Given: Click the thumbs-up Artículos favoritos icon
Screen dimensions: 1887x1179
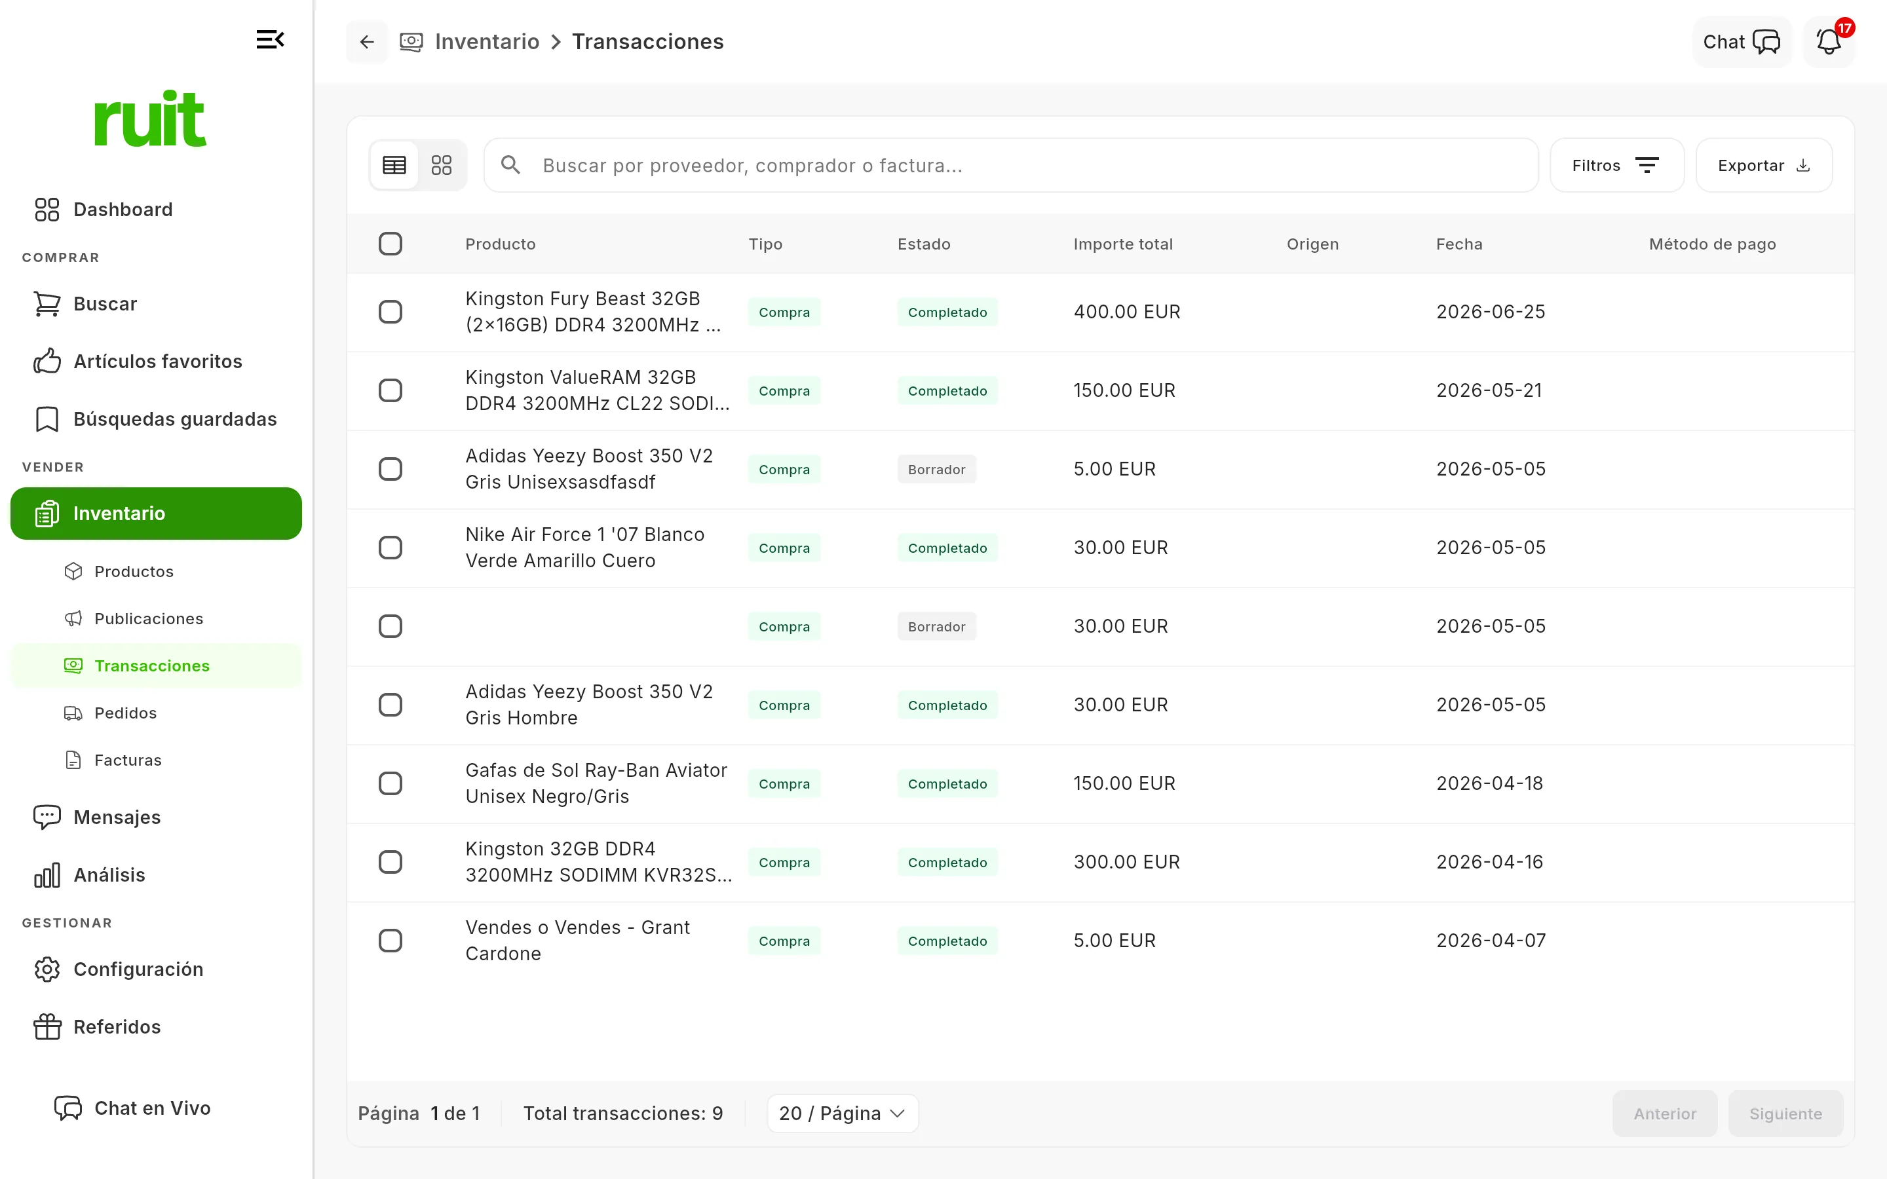Looking at the screenshot, I should tap(47, 361).
